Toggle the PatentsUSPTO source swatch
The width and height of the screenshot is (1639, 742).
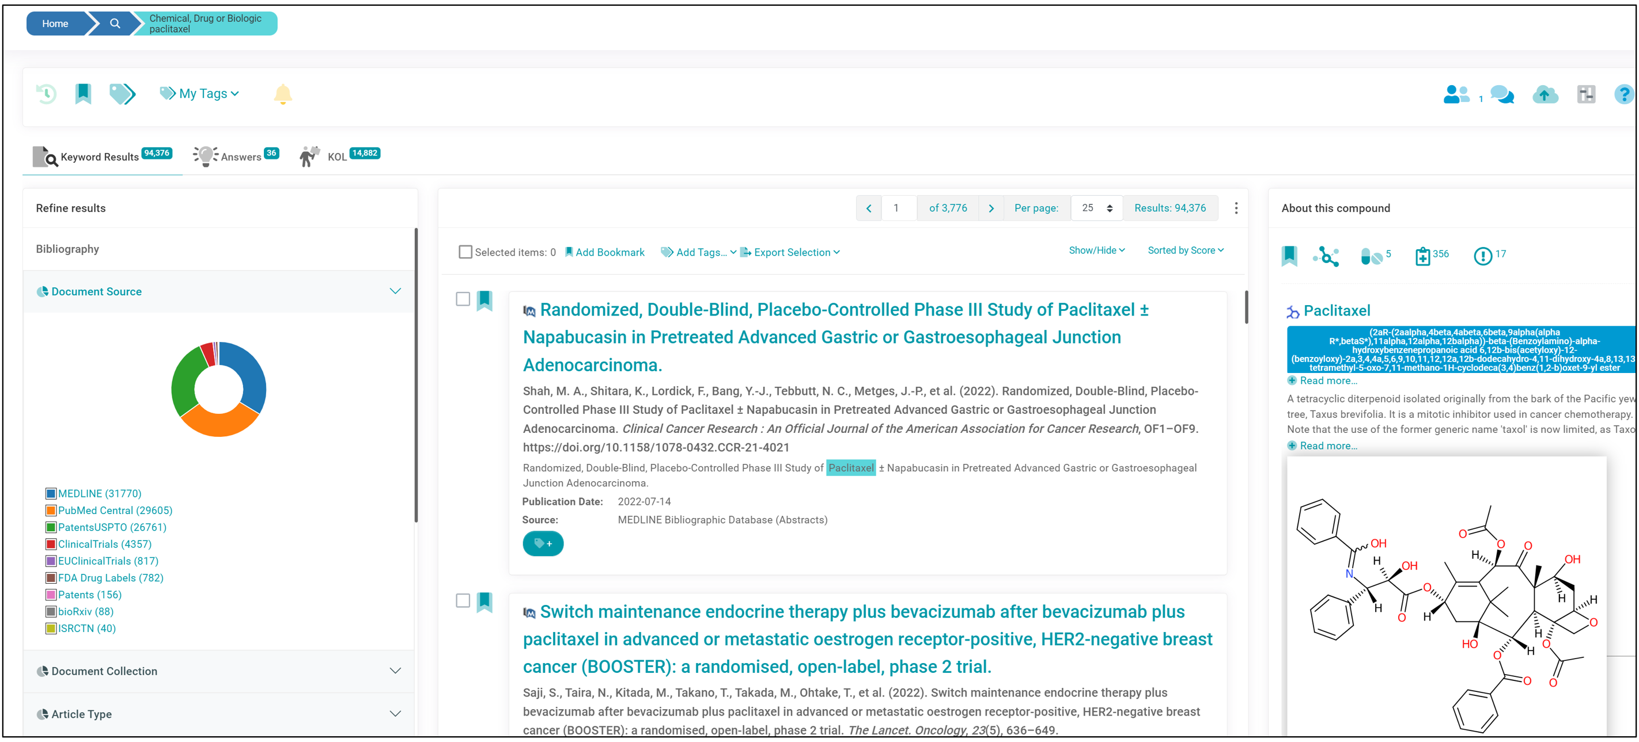point(51,528)
